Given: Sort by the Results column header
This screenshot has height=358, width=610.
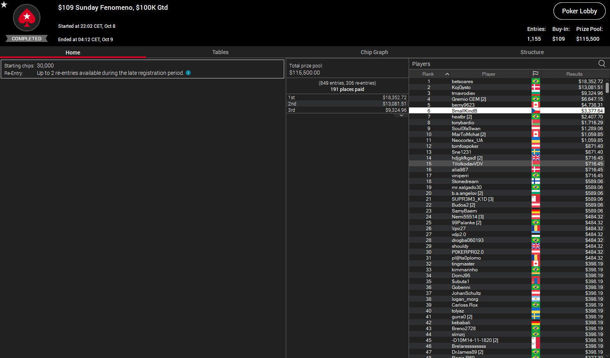Looking at the screenshot, I should pyautogui.click(x=574, y=74).
